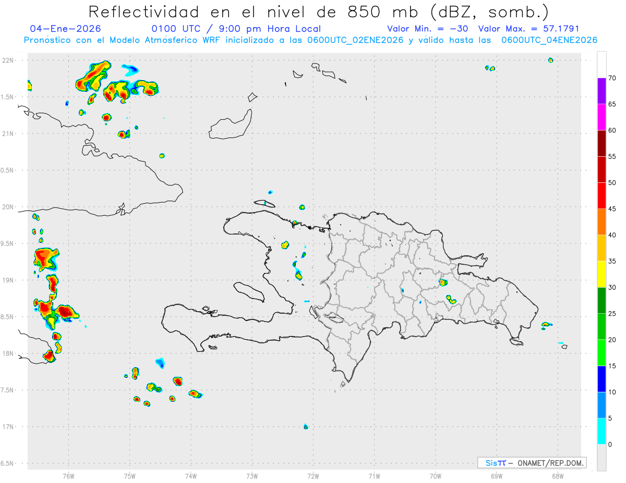Click the '0' value on the color scale
Viewport: 626px width, 483px height.
(x=610, y=444)
